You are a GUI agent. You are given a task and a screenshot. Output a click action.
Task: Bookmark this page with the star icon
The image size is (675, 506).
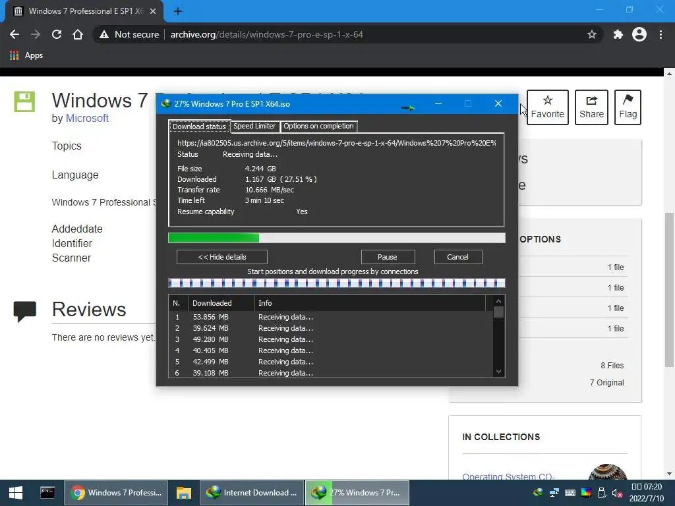point(592,34)
